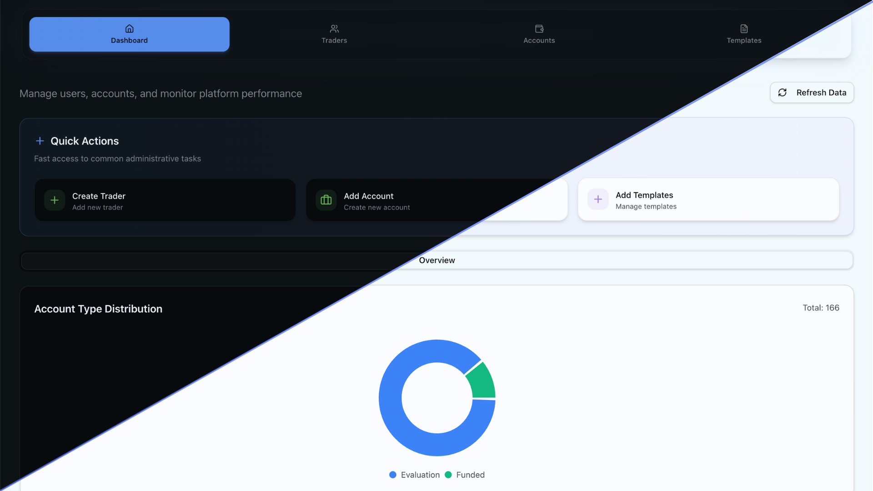Viewport: 873px width, 491px height.
Task: Click the green Funded legend dot
Action: click(x=449, y=475)
